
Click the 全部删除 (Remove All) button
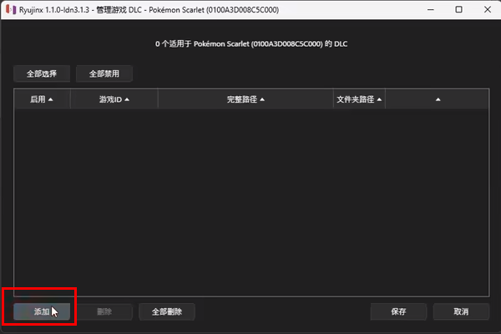(167, 311)
